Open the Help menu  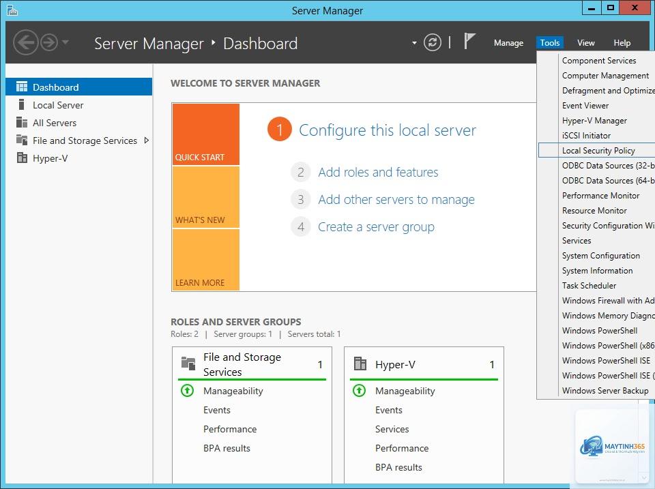coord(622,42)
